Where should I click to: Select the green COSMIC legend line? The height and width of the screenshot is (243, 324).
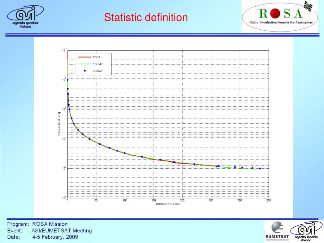[85, 64]
